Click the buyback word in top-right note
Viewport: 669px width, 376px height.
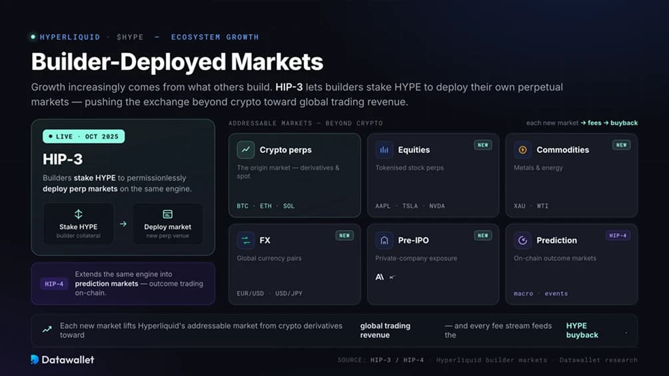pos(624,122)
